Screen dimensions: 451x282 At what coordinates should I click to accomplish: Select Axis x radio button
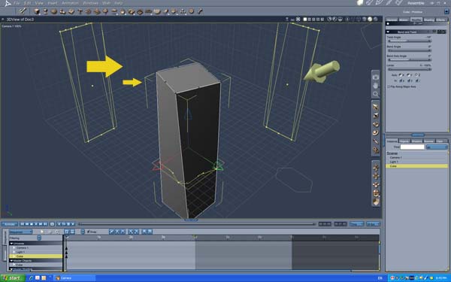click(x=401, y=75)
